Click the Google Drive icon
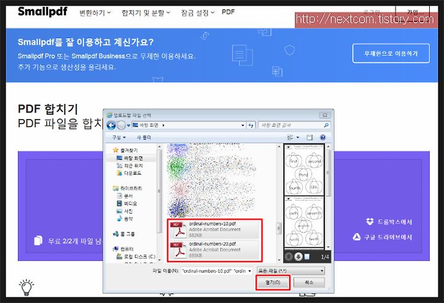The width and height of the screenshot is (444, 303). 357,237
